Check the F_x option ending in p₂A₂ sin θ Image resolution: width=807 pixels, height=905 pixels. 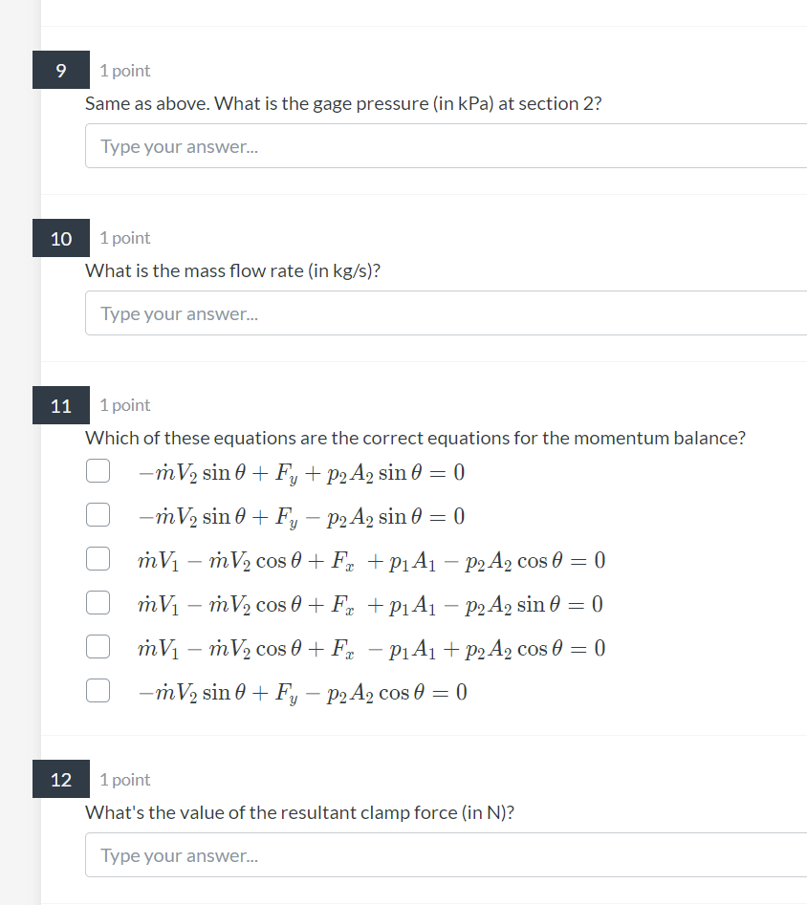coord(98,603)
